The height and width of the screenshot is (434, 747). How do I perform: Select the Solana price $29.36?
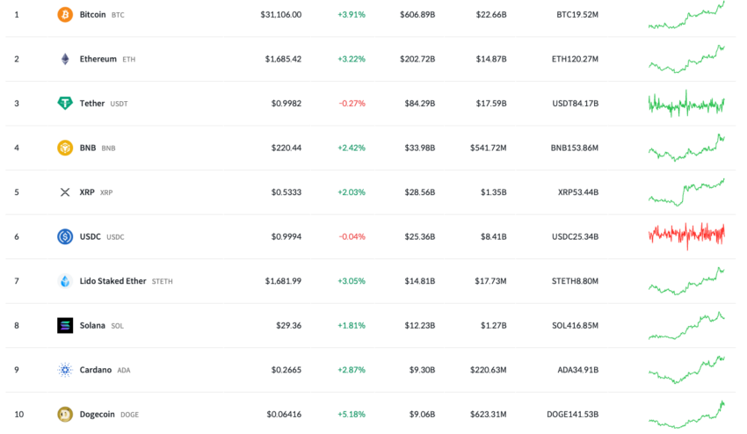289,325
